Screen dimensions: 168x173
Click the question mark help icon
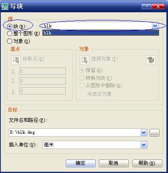point(146,7)
